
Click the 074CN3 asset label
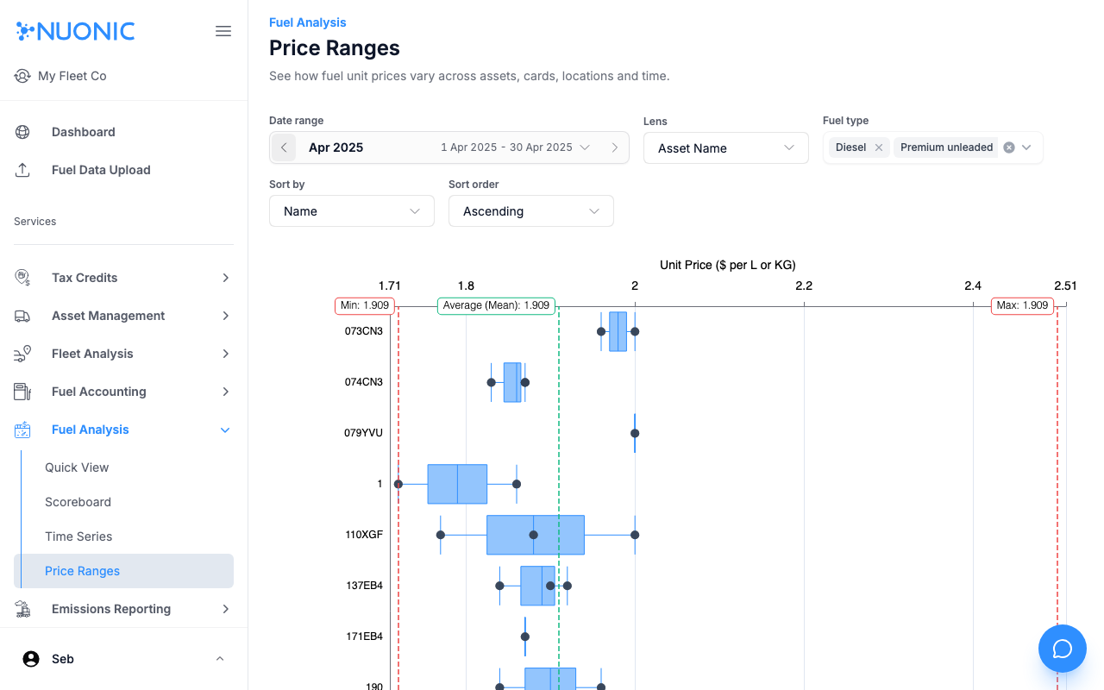coord(363,382)
